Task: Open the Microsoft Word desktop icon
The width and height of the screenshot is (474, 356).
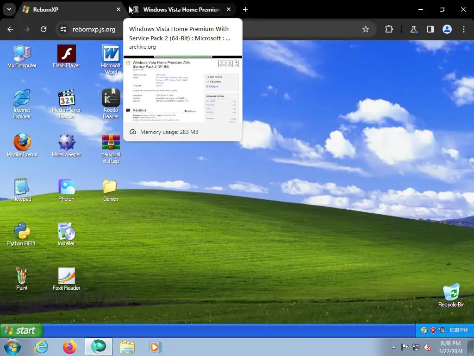Action: (111, 60)
